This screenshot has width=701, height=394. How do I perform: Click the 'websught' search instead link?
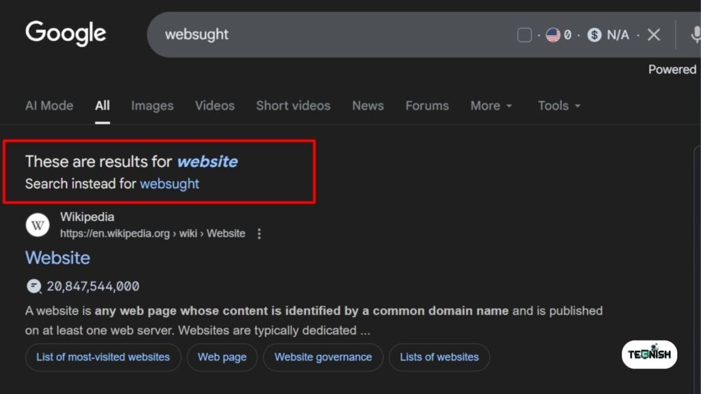(170, 183)
